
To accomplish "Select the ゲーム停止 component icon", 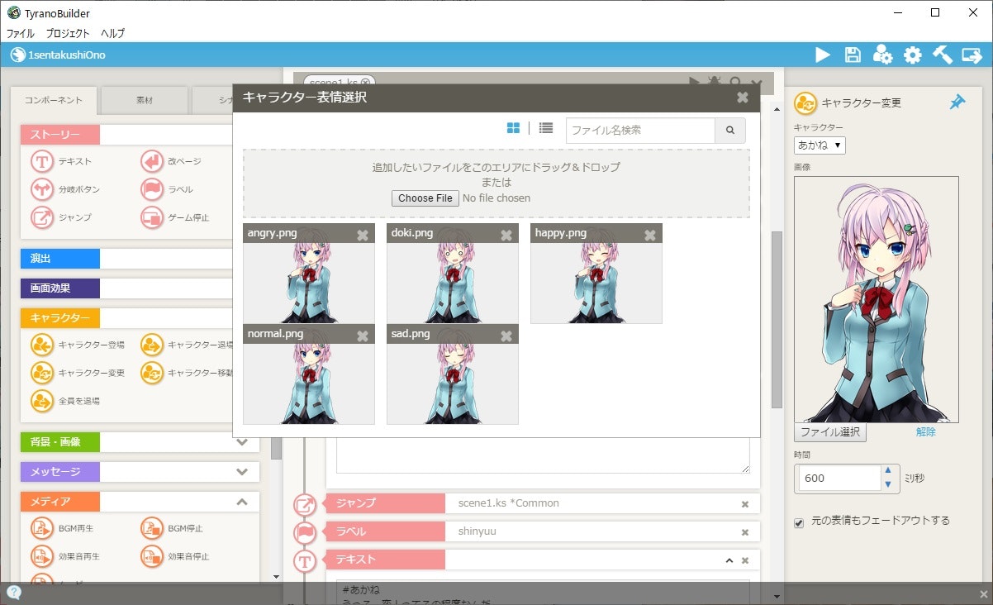I will [151, 217].
